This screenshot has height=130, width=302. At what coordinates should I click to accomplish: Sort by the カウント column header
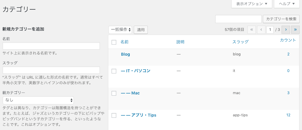click(x=288, y=40)
